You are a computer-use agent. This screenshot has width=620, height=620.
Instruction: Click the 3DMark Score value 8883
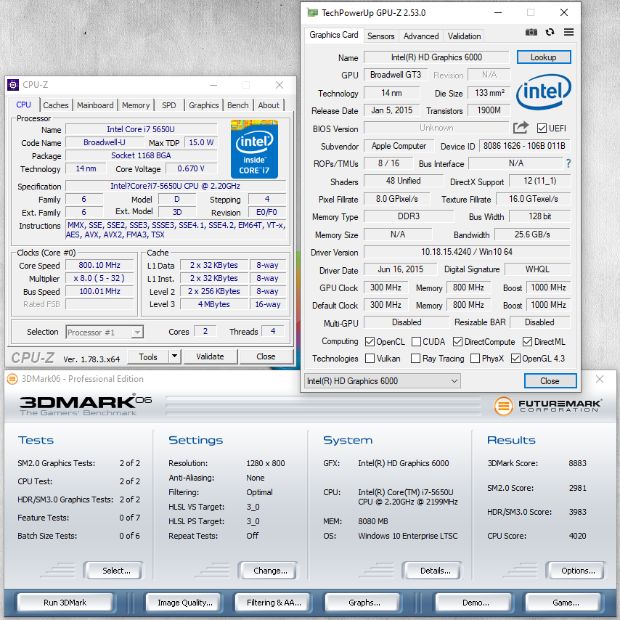coord(578,463)
